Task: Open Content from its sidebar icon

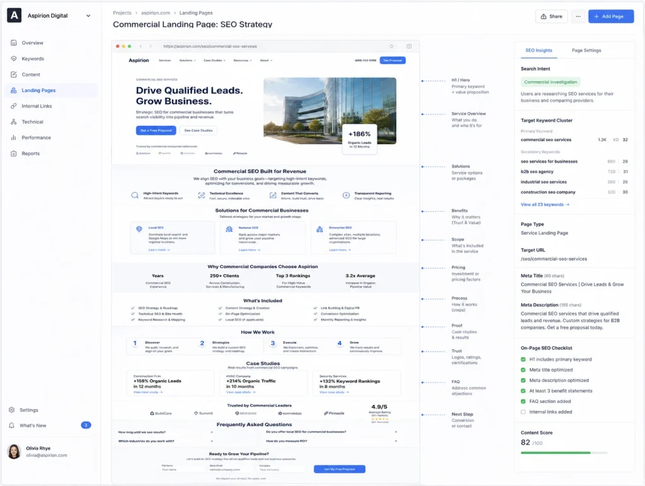Action: click(14, 74)
